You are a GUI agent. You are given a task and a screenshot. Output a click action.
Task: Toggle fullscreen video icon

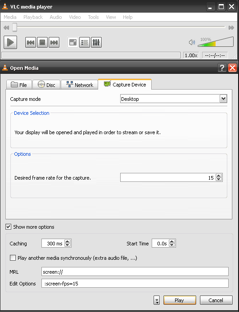click(x=73, y=42)
